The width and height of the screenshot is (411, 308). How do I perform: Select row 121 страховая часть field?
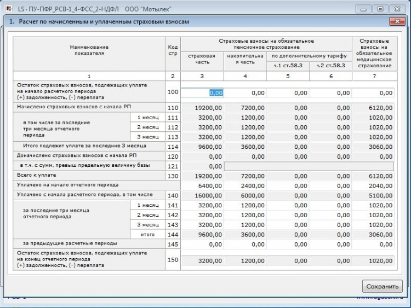(x=202, y=166)
